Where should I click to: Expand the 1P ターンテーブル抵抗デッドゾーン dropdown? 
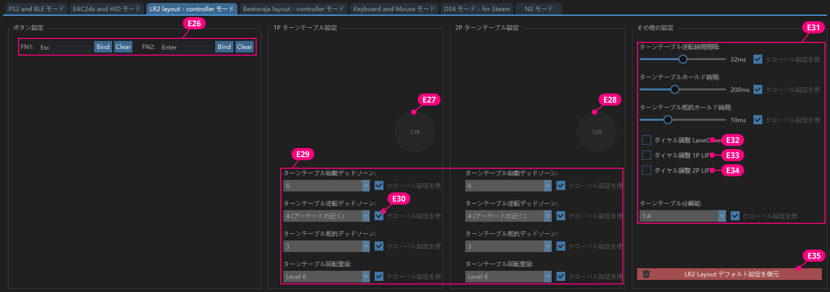327,246
